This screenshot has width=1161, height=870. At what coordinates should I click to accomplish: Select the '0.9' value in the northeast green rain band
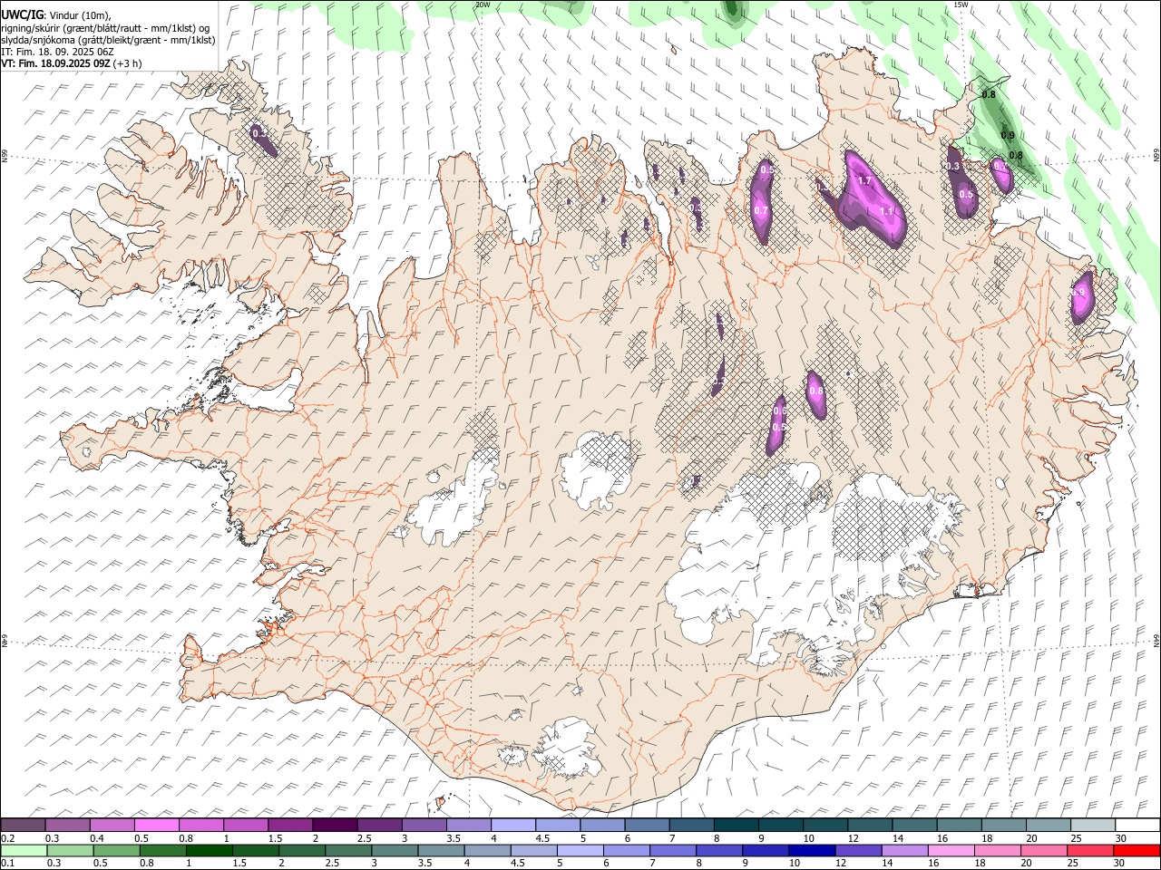tap(1008, 136)
